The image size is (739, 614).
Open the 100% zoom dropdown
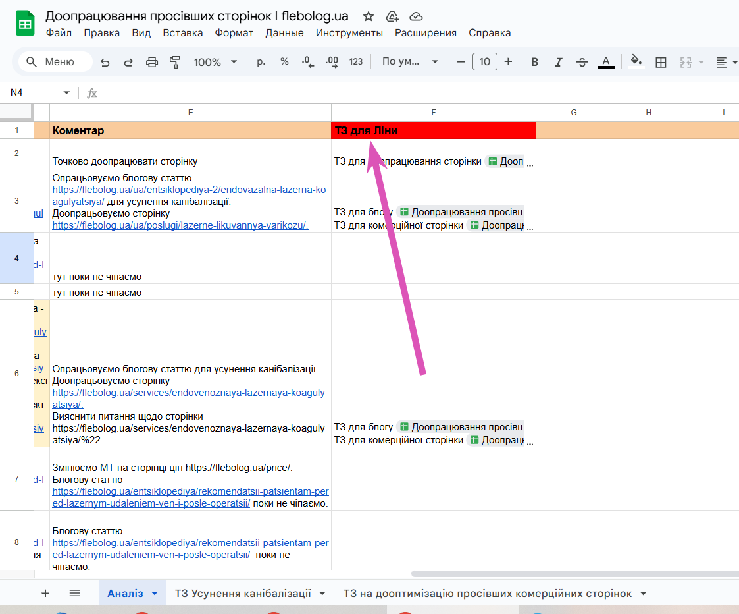pyautogui.click(x=215, y=62)
